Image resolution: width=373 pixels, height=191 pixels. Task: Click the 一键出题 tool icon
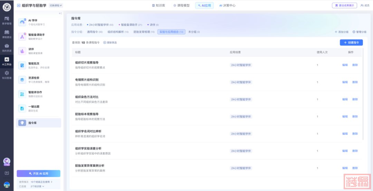coord(22,108)
